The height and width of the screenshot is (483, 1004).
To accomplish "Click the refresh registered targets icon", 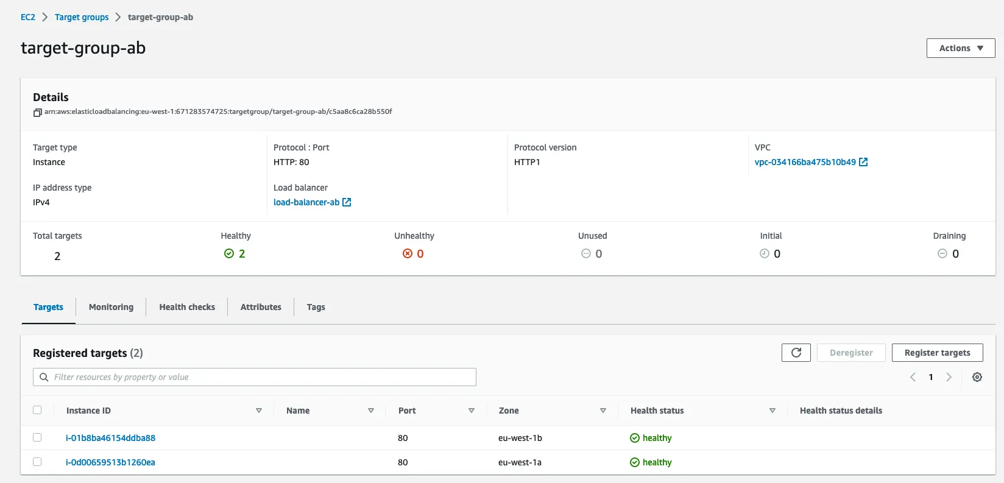I will (x=796, y=353).
